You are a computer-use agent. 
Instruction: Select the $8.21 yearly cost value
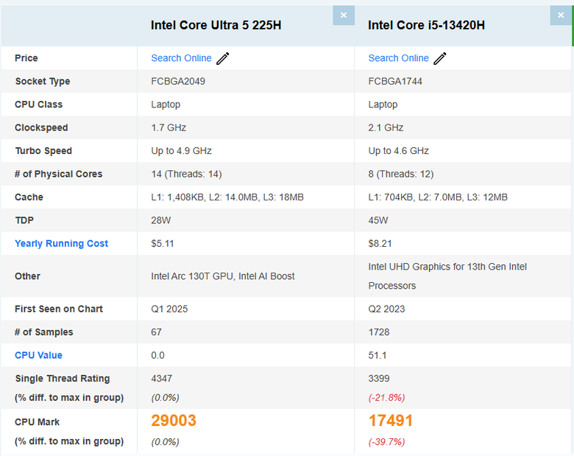coord(380,243)
